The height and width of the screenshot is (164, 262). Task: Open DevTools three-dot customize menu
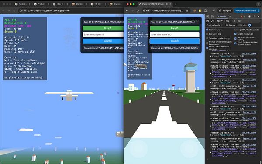254,17
